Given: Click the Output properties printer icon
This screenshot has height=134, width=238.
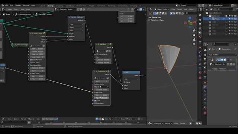Looking at the screenshot, I should click(x=205, y=59).
